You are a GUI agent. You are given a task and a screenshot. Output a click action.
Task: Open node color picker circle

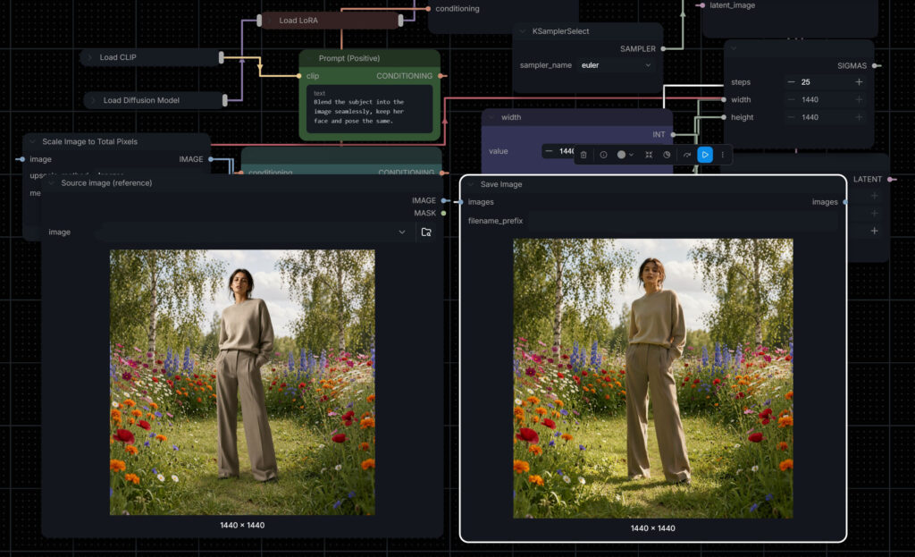(x=622, y=155)
